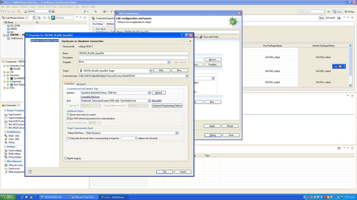The height and width of the screenshot is (200, 357).
Task: Click Cancel in the Properties dialog
Action: tap(183, 172)
